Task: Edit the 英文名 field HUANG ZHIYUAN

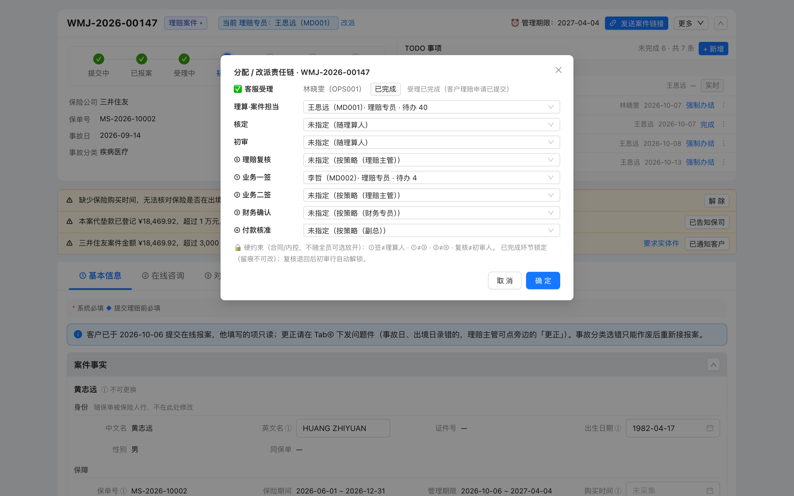Action: (343, 428)
